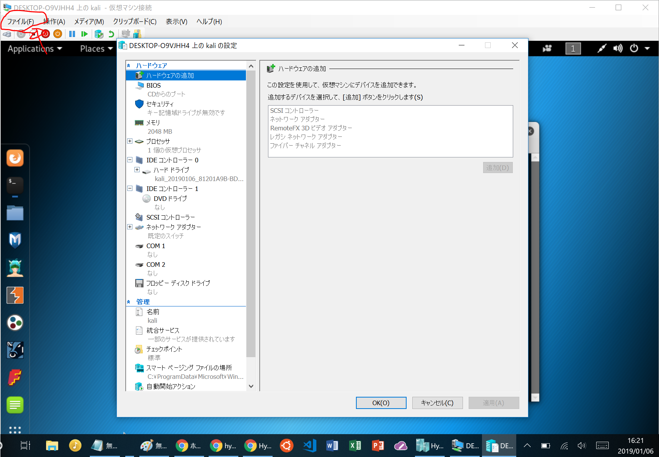This screenshot has height=457, width=659.
Task: Expand the ネットワーク アダプター tree node
Action: pos(130,227)
